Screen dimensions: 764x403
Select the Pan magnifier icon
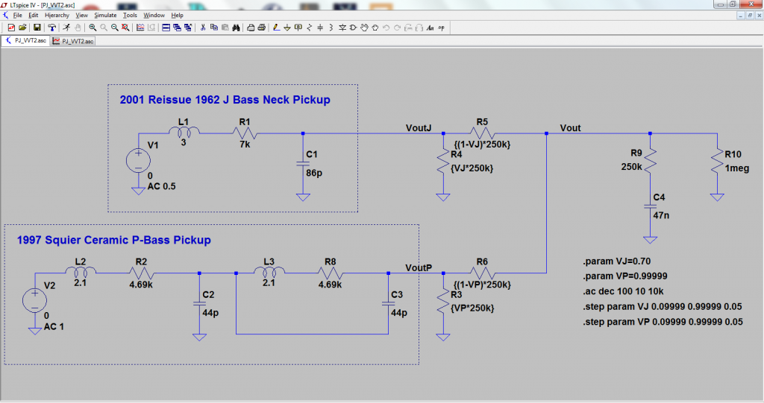tap(104, 28)
